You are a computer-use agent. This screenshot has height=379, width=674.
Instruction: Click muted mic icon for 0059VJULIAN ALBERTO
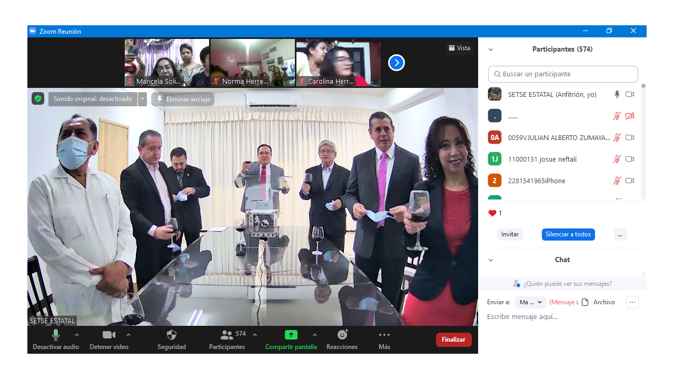tap(617, 137)
